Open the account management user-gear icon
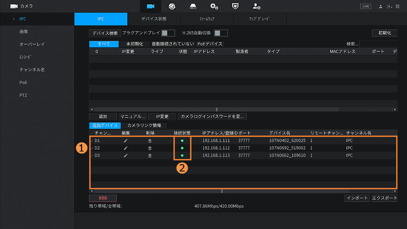 click(256, 6)
